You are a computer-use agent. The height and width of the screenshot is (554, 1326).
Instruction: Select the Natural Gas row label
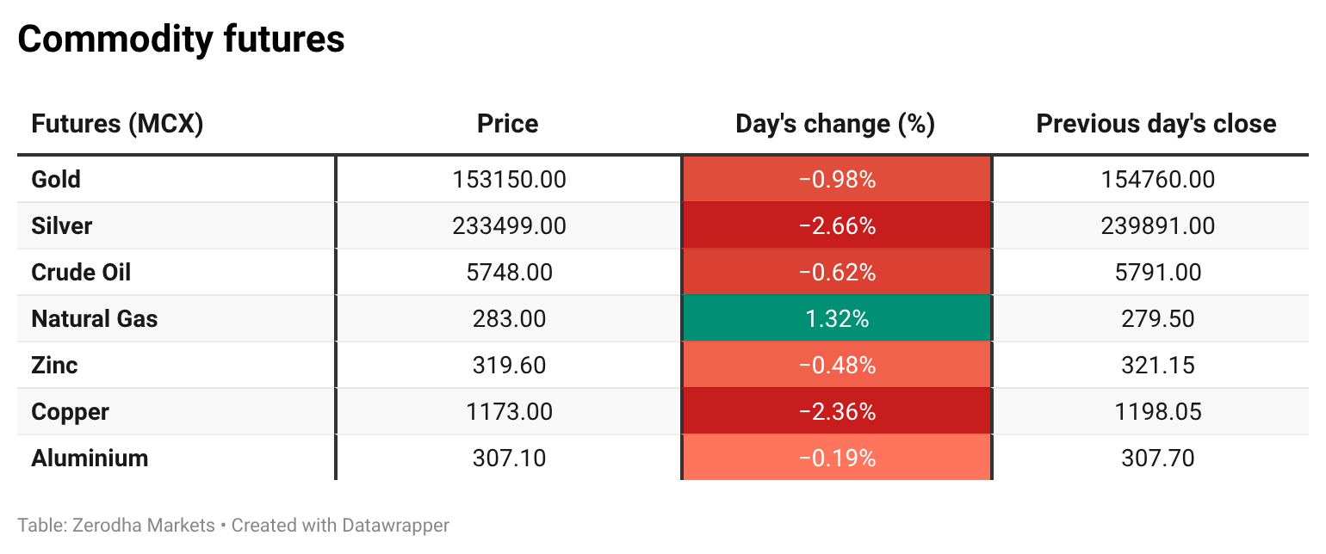click(x=95, y=319)
